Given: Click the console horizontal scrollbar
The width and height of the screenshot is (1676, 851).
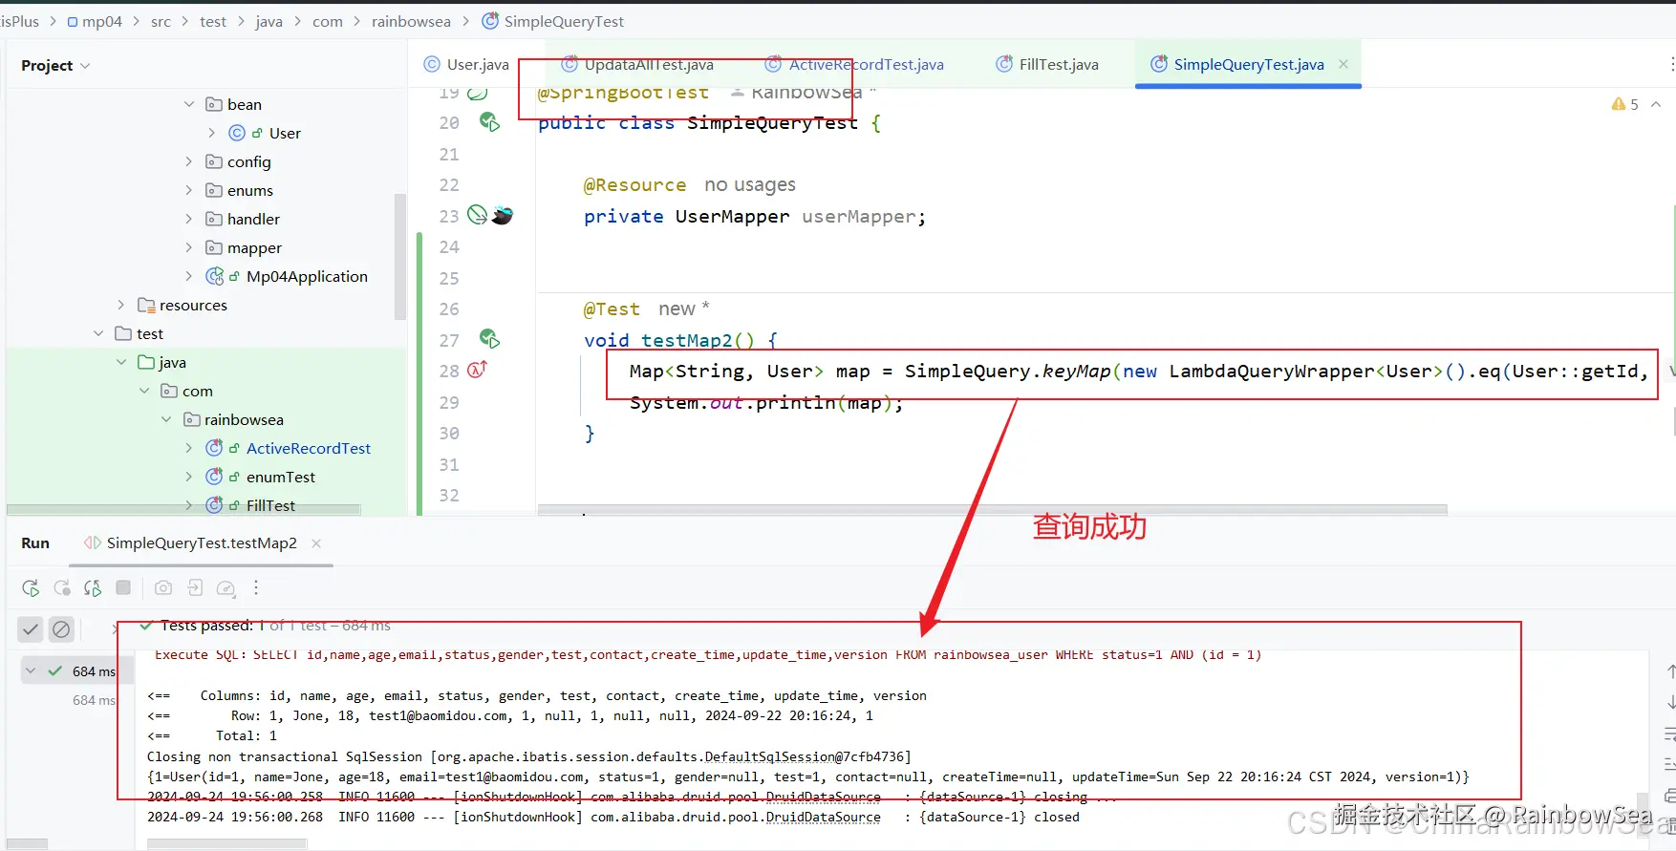Looking at the screenshot, I should (227, 844).
